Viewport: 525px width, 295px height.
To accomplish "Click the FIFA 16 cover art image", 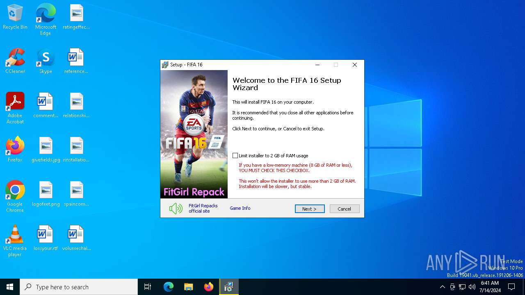I will click(x=194, y=134).
